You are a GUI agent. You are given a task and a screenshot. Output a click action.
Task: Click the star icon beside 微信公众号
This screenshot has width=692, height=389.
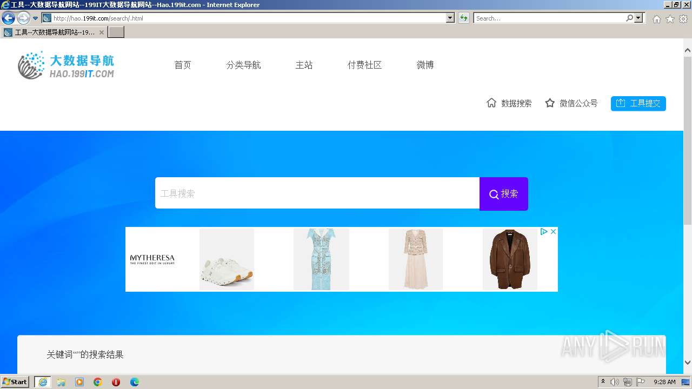pos(550,103)
